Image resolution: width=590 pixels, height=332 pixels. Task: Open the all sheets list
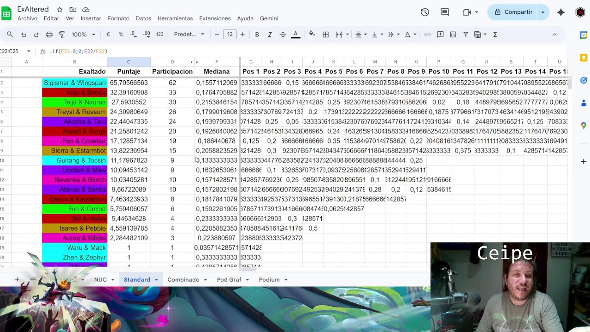(33, 279)
